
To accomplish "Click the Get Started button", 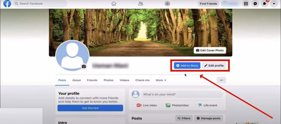I will click(x=90, y=108).
